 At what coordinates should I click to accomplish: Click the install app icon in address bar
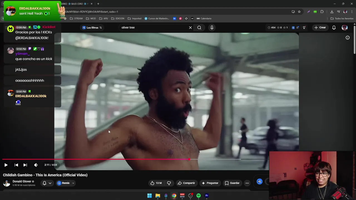293,12
